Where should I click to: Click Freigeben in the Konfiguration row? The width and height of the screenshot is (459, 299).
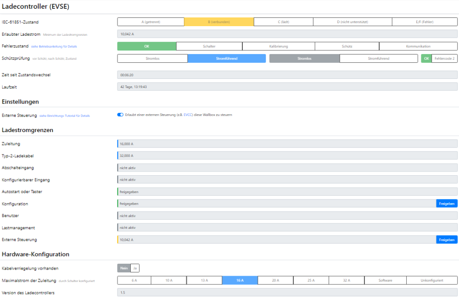pyautogui.click(x=447, y=203)
